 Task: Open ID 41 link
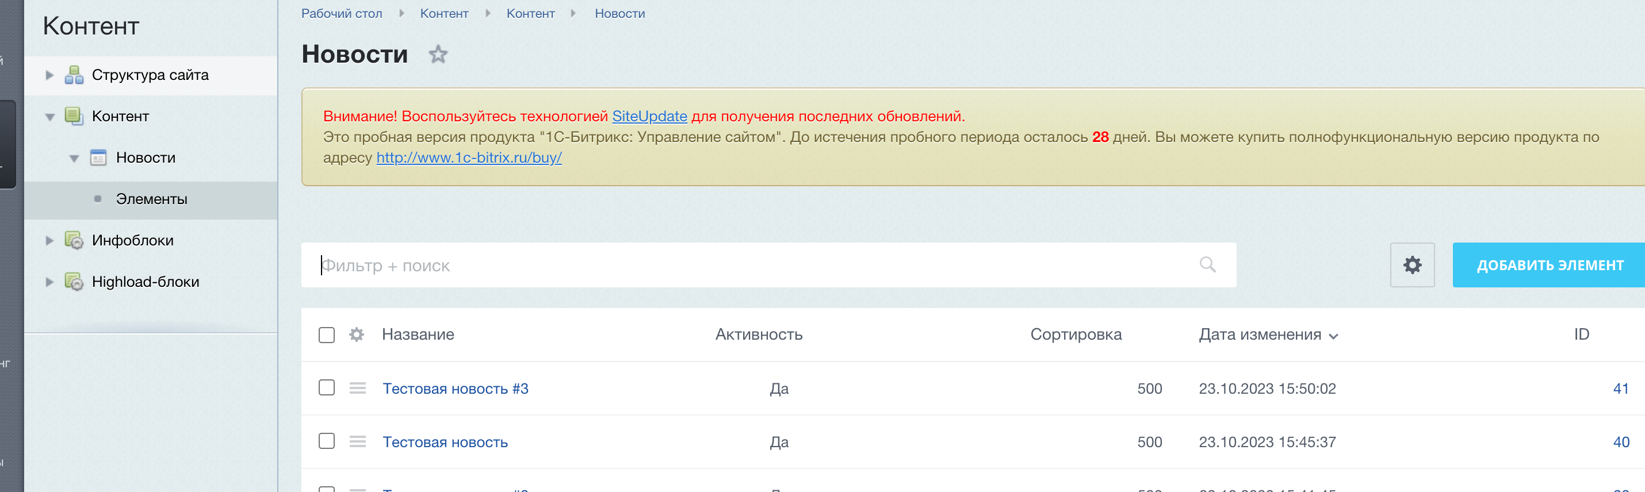pos(1621,389)
